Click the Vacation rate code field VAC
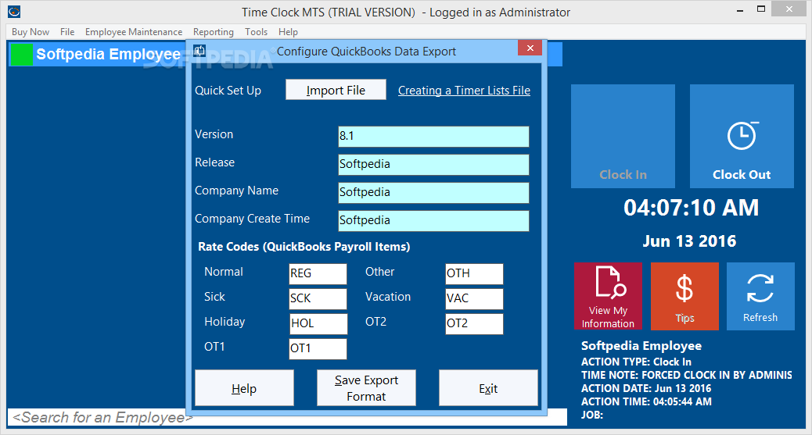The width and height of the screenshot is (812, 435). [x=474, y=298]
